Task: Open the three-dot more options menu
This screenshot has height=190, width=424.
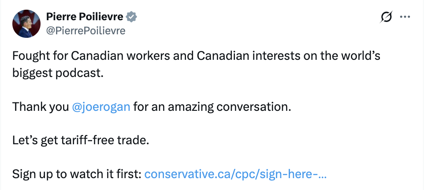Action: (405, 17)
